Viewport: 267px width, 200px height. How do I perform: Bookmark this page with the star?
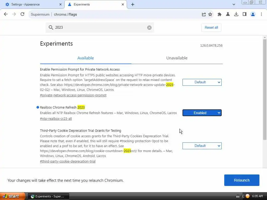pyautogui.click(x=210, y=15)
